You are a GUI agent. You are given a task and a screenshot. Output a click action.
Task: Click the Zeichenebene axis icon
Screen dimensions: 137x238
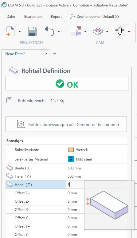pyautogui.click(x=72, y=16)
